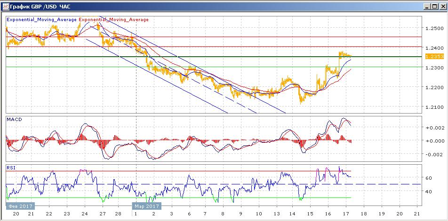Minimize the GBP/USD chart window
The height and width of the screenshot is (221, 448).
[427, 7]
